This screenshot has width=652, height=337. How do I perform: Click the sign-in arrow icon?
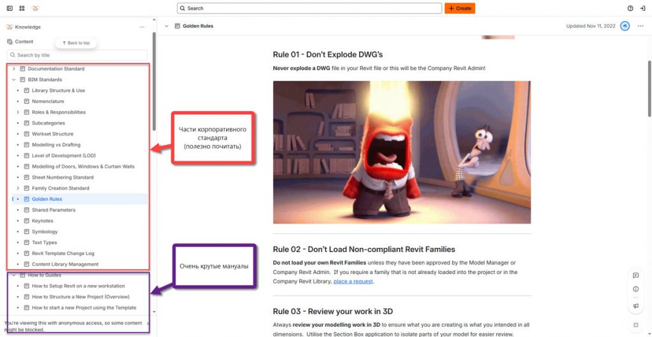click(x=642, y=8)
